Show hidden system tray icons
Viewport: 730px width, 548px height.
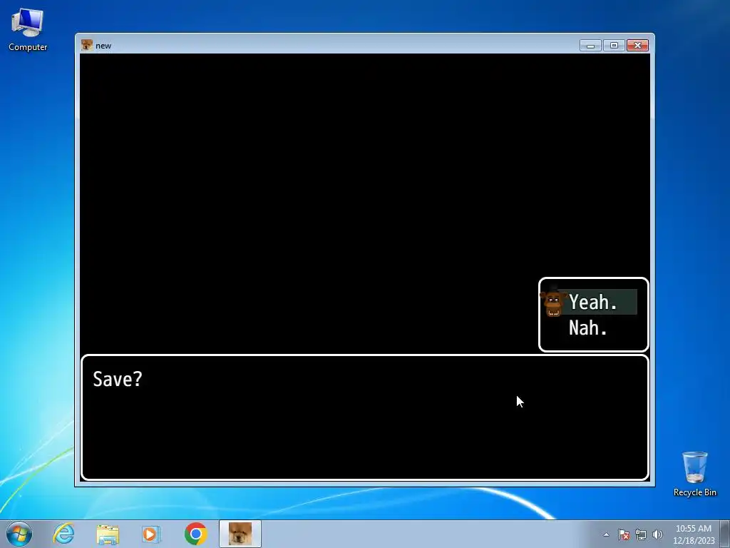tap(606, 534)
